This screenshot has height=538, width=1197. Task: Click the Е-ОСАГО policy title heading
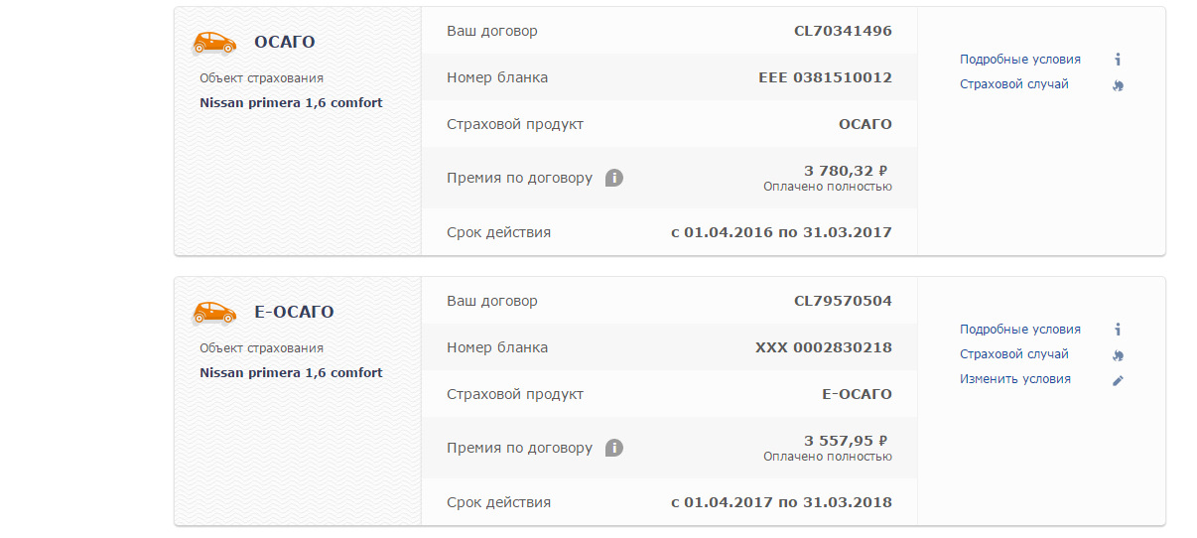point(294,312)
